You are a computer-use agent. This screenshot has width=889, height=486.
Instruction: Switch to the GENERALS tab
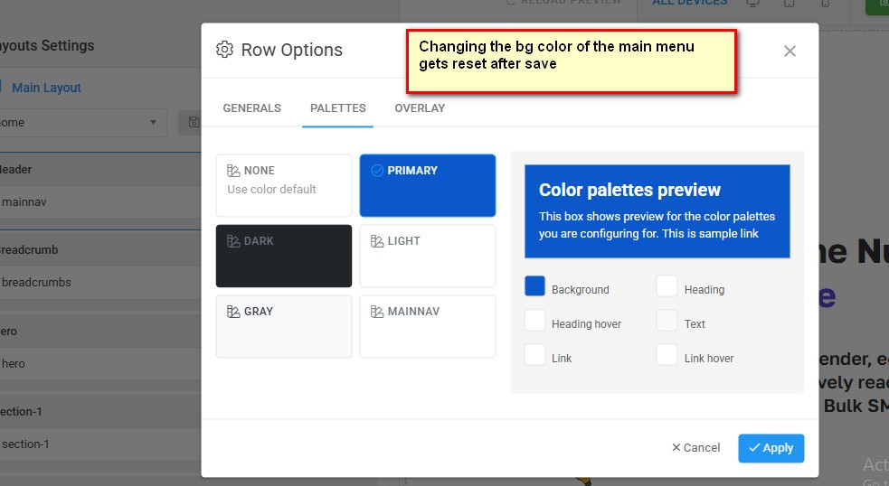251,108
